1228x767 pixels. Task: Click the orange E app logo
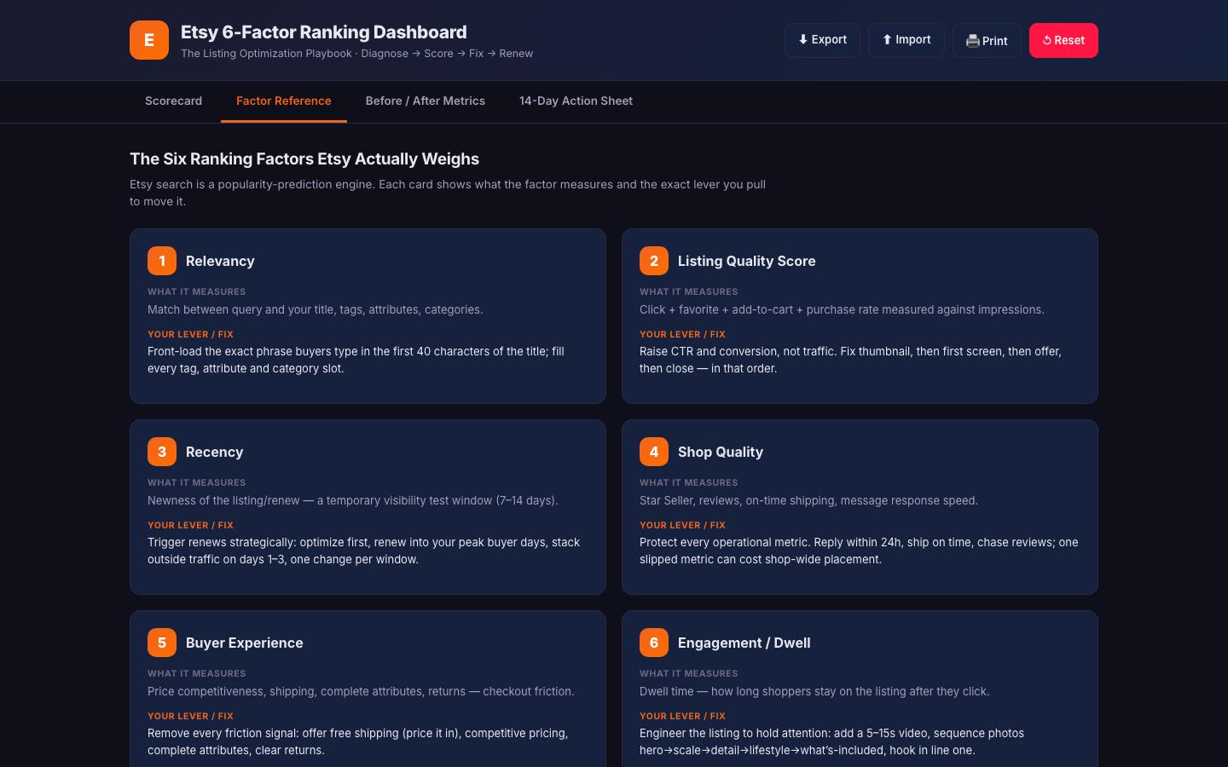click(x=149, y=40)
